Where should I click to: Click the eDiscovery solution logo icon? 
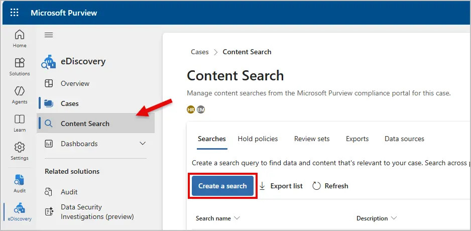pos(49,62)
